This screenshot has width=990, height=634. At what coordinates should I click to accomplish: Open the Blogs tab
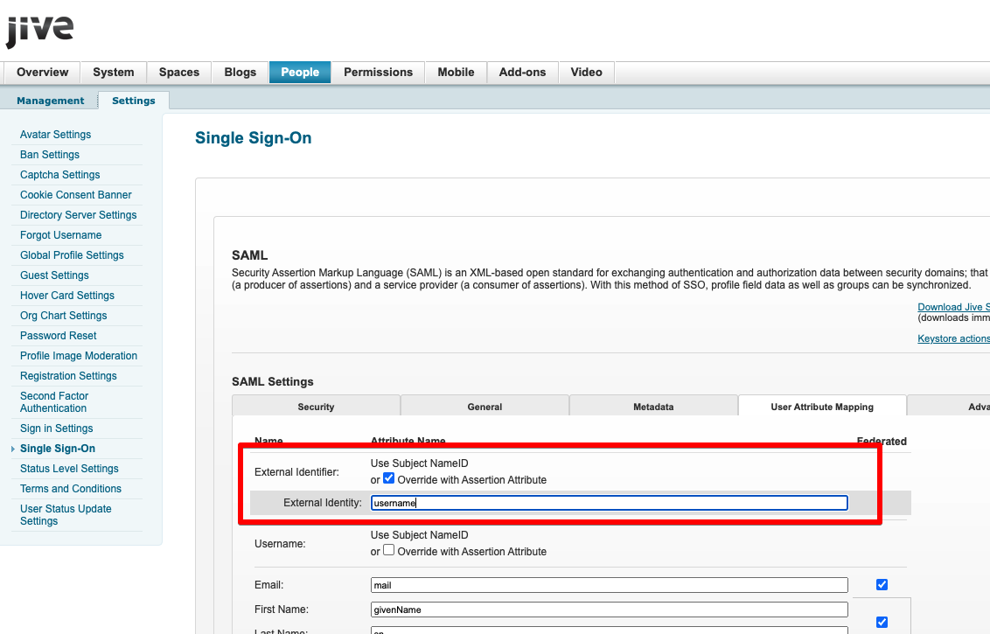click(241, 72)
